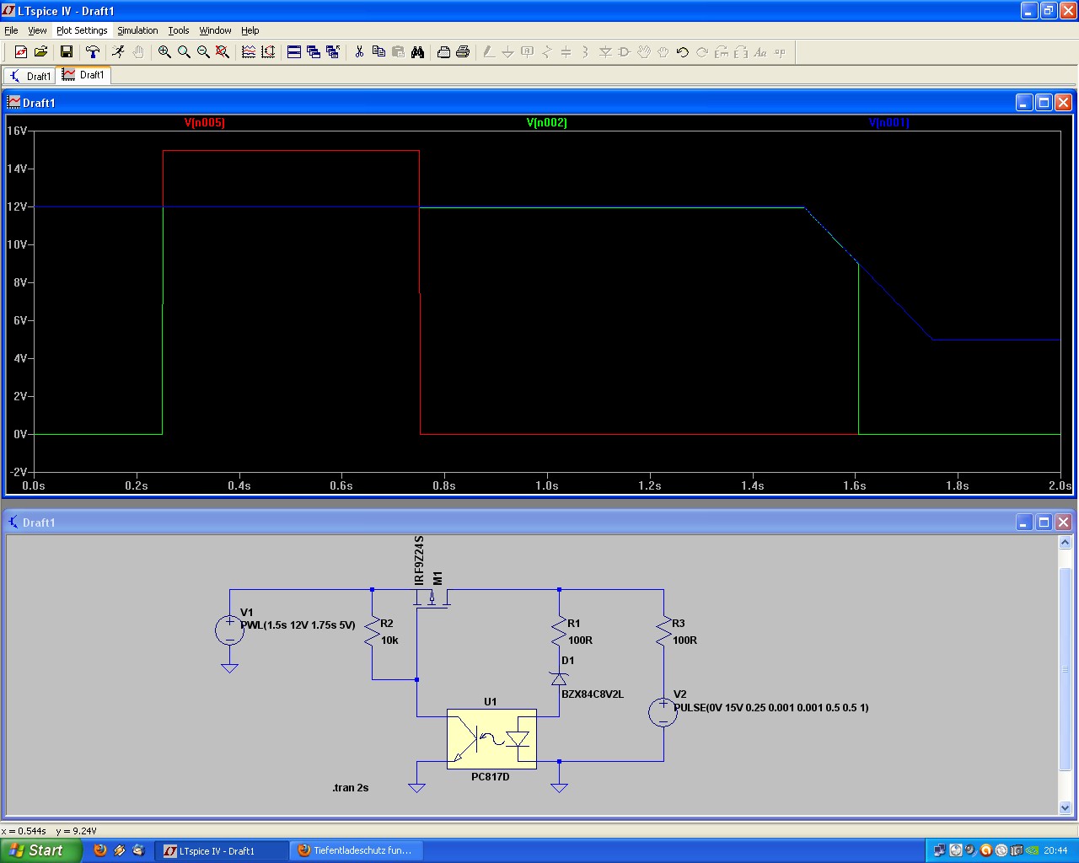Image resolution: width=1079 pixels, height=863 pixels.
Task: Cascade windows with the Cascade icon
Action: coord(314,52)
